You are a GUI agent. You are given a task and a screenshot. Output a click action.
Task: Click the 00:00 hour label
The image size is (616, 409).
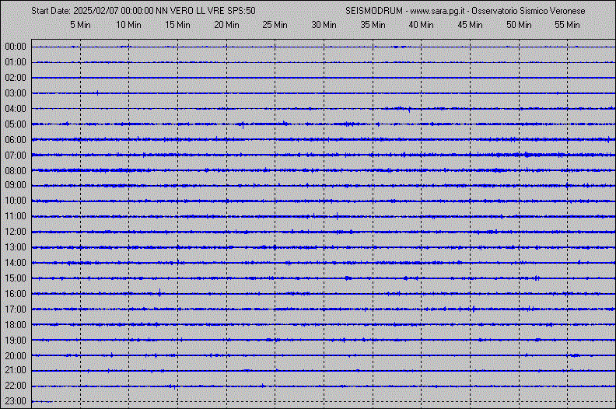pos(16,47)
